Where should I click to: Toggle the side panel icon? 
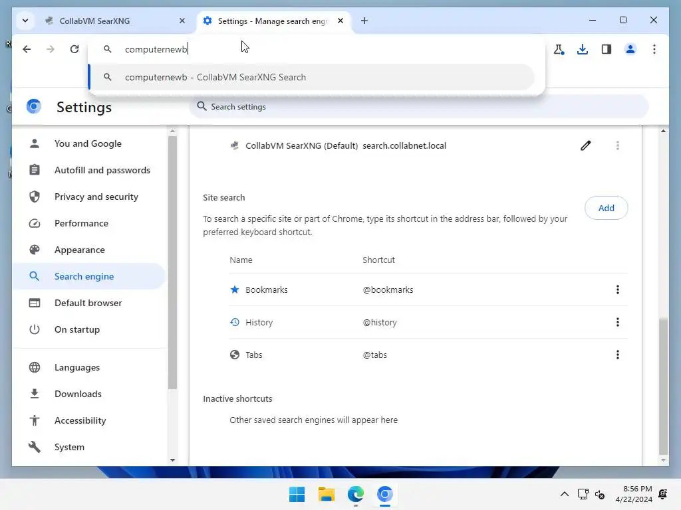tap(607, 49)
